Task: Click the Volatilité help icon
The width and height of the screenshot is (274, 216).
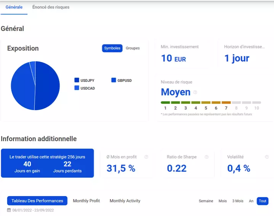Action: pos(267,157)
